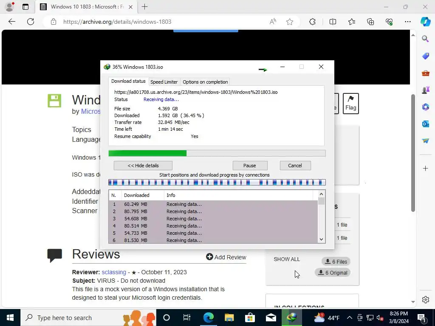
Task: Open reviewer sclassing profile link
Action: 114,272
